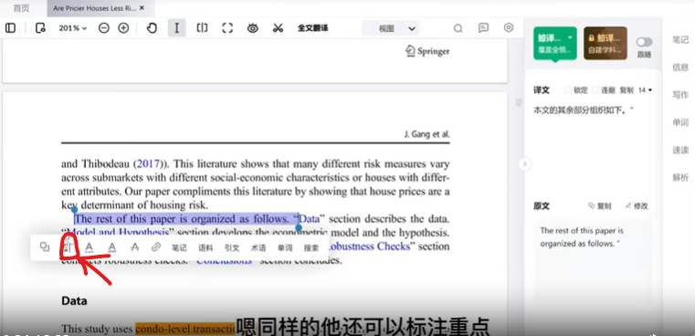Choose 引文 in the selection toolbar
The width and height of the screenshot is (695, 336).
[232, 247]
